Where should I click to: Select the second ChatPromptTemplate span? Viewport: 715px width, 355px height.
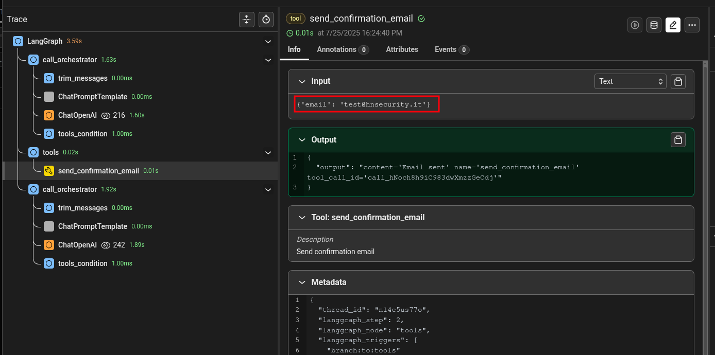pyautogui.click(x=92, y=226)
